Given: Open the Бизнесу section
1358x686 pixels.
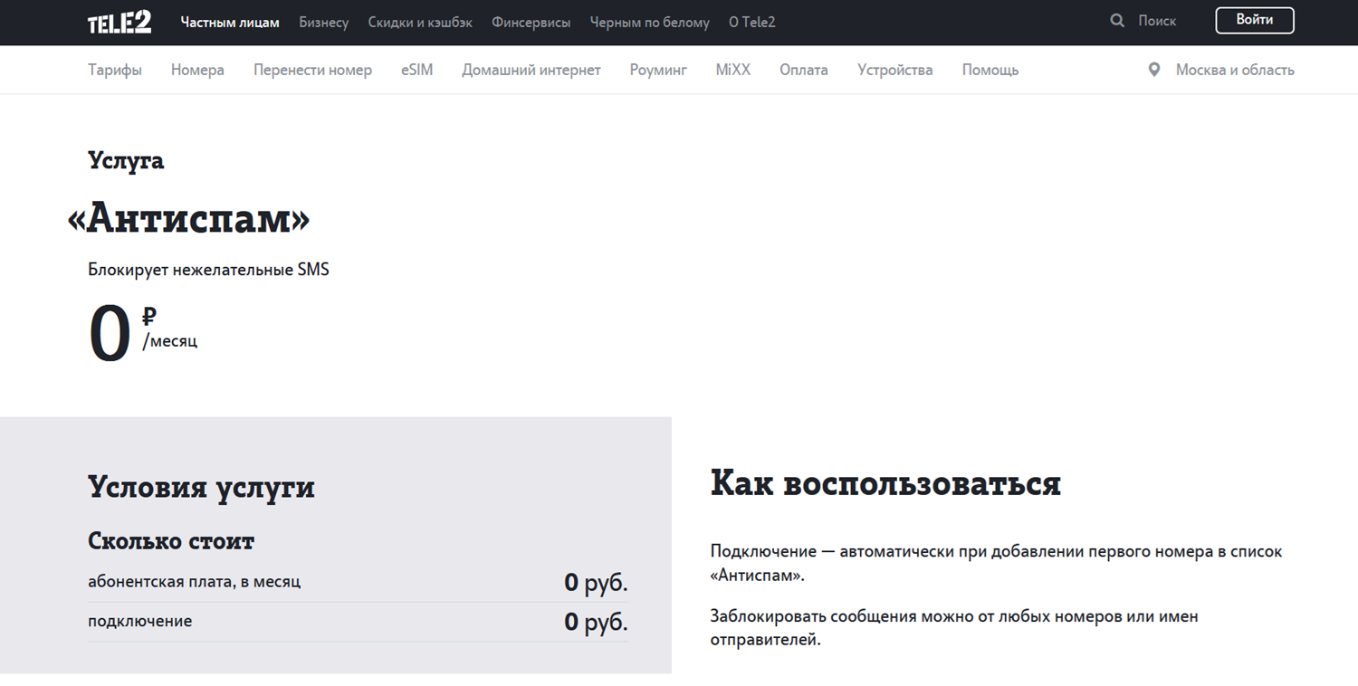Looking at the screenshot, I should click(324, 22).
